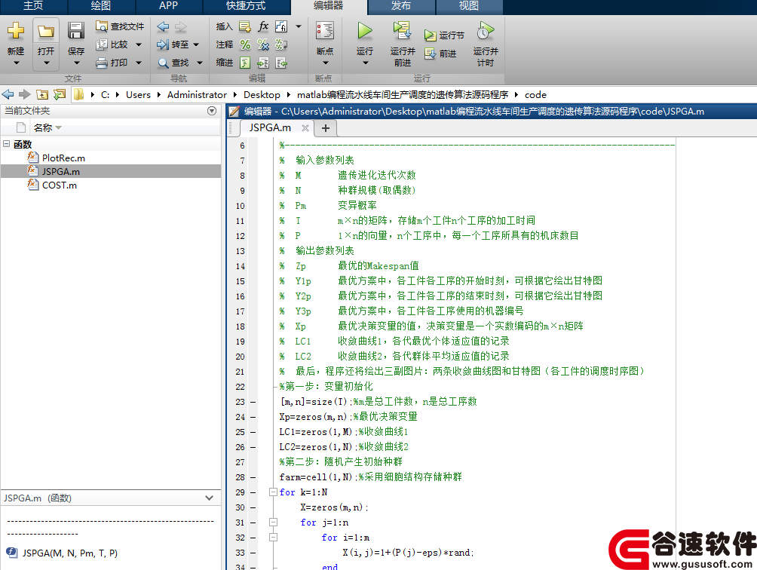The height and width of the screenshot is (570, 757).
Task: Toggle breakpoint on line 30
Action: (253, 507)
